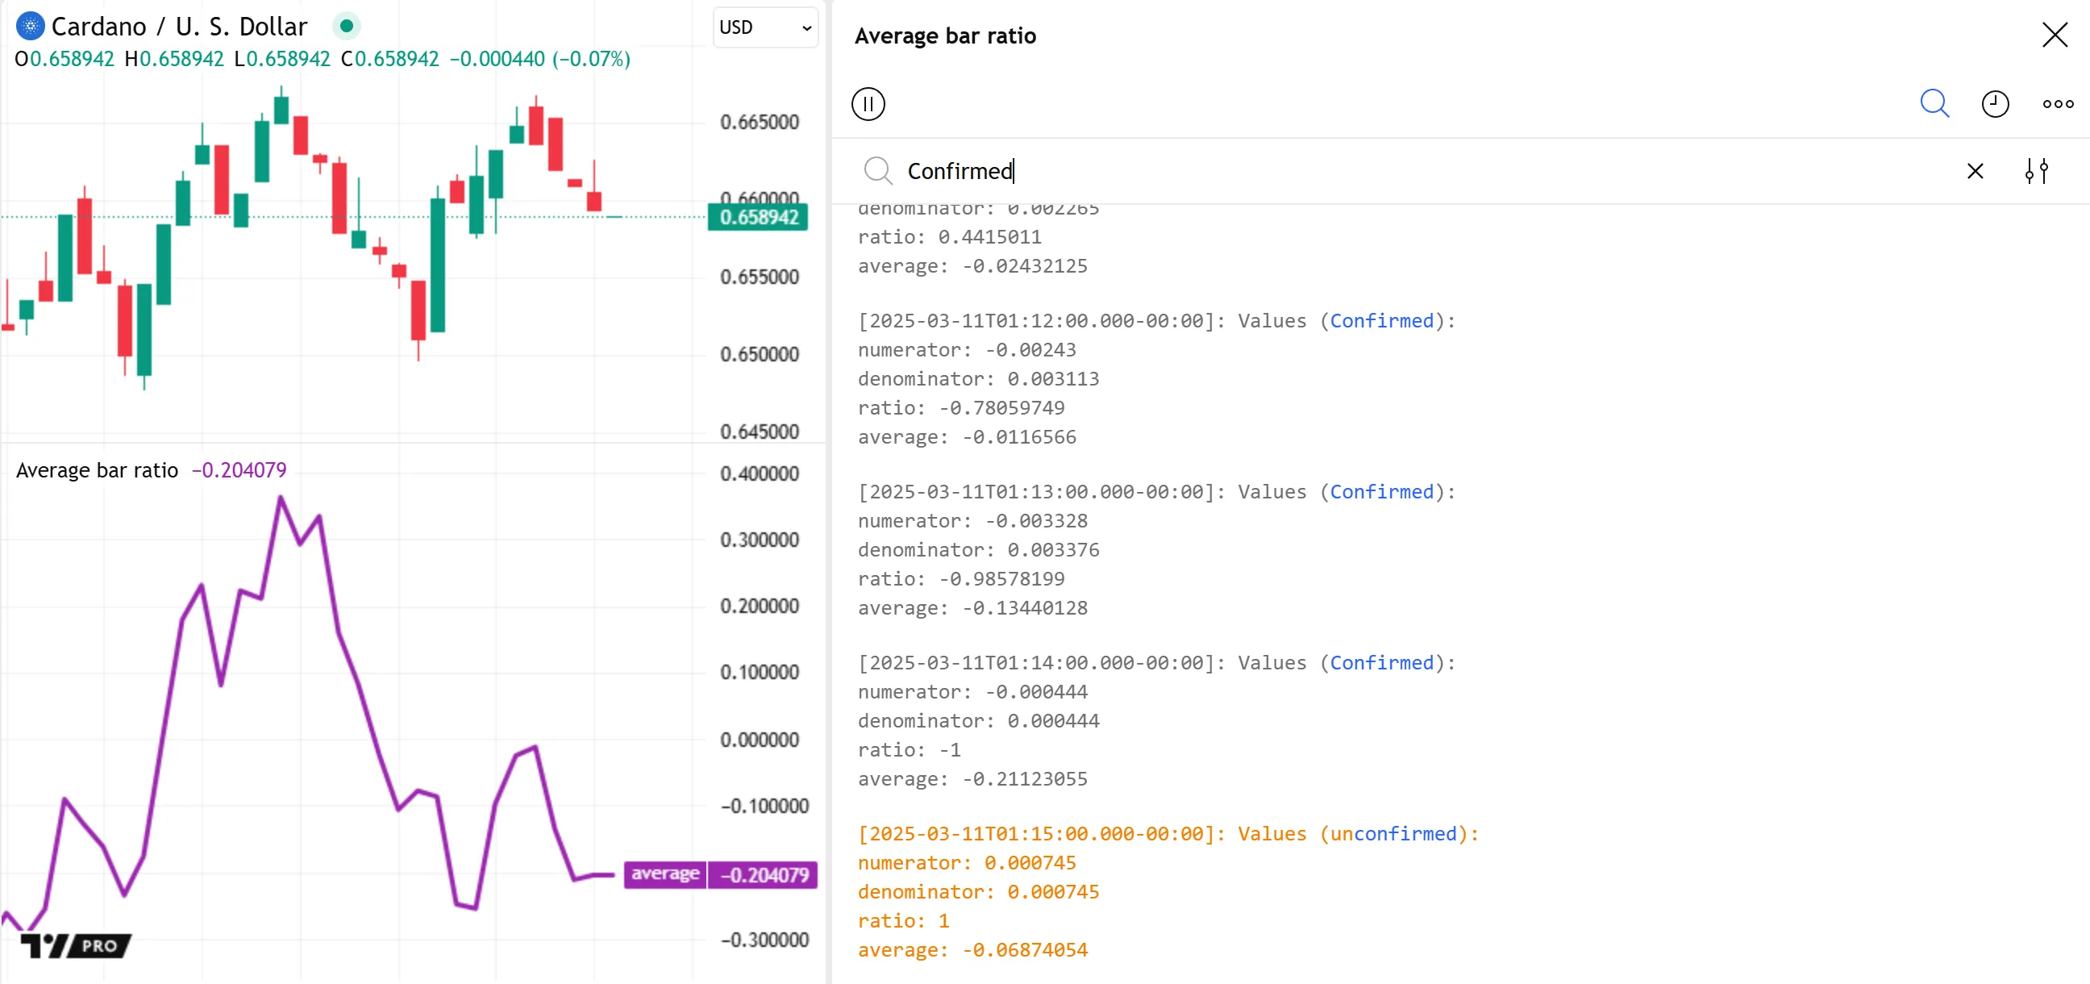Open the three-dot more options menu
Viewport: 2090px width, 984px height.
point(2057,104)
